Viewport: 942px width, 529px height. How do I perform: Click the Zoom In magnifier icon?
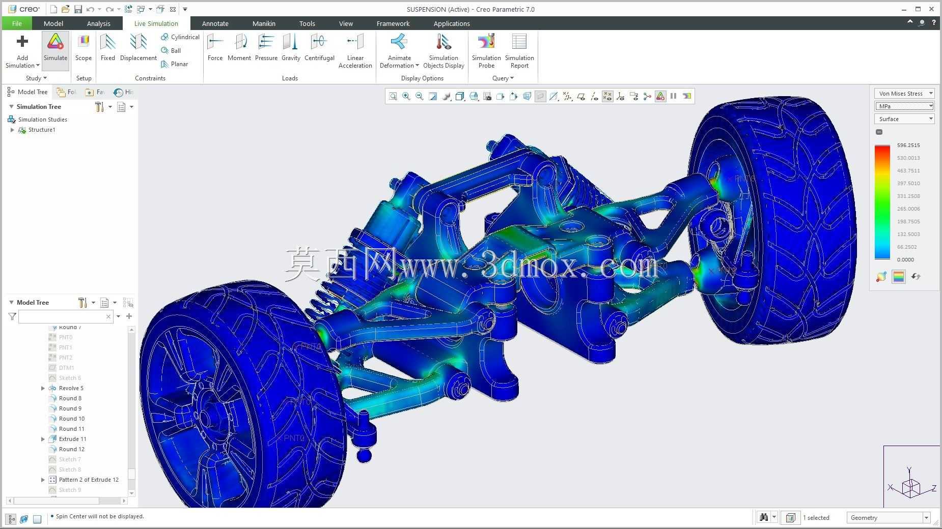click(406, 96)
